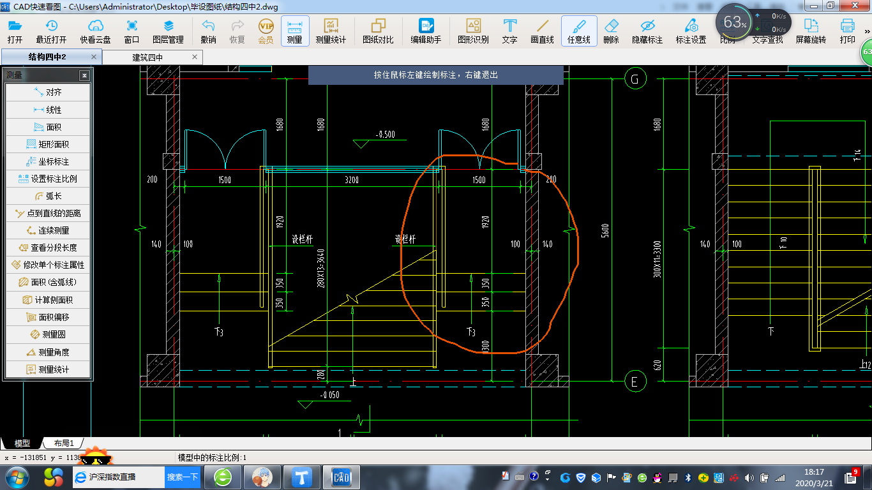Open the VIP 会员 member icon
The image size is (872, 490).
pos(266,31)
